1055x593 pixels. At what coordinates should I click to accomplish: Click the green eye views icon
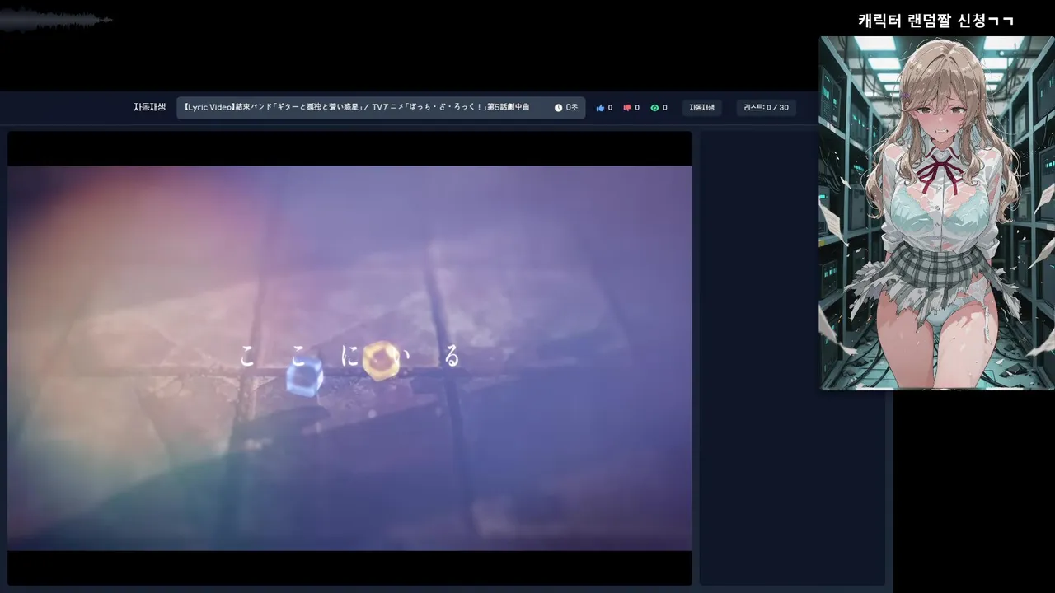654,108
